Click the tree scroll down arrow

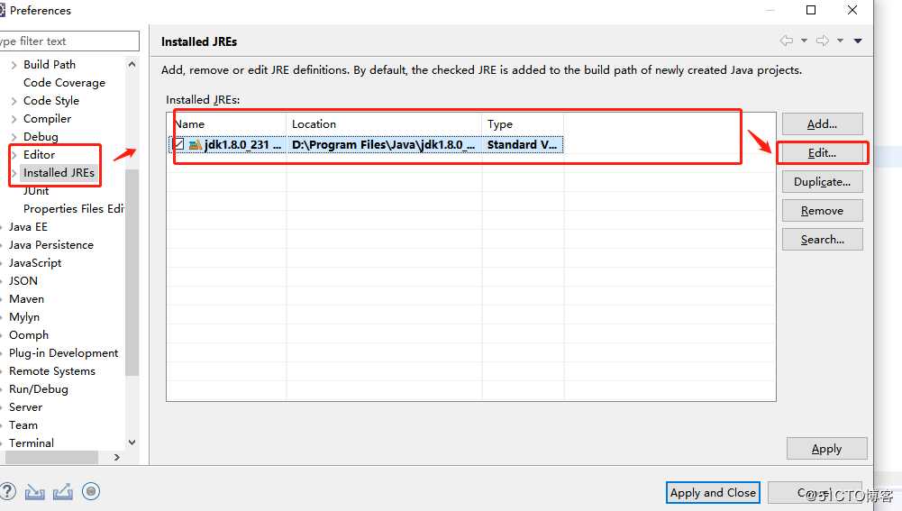pyautogui.click(x=132, y=442)
